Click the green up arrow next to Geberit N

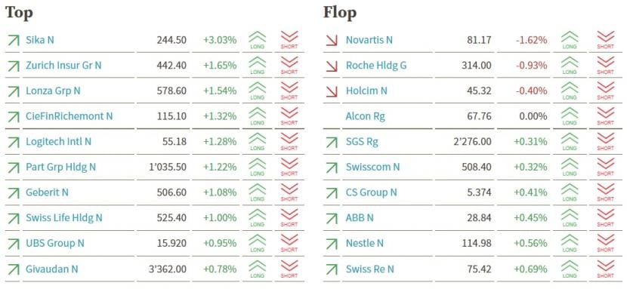click(14, 193)
